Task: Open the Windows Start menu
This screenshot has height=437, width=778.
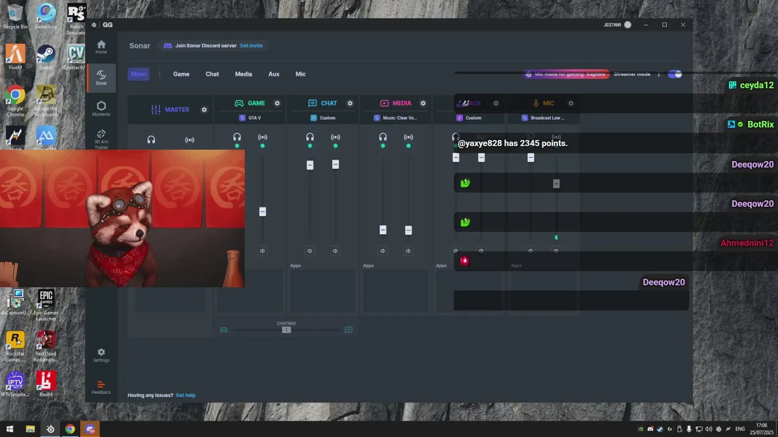Action: pos(10,429)
